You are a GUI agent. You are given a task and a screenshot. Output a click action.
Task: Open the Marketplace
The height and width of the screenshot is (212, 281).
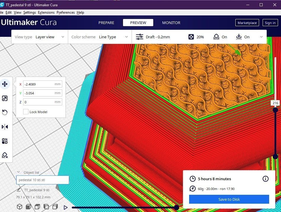coord(247,23)
